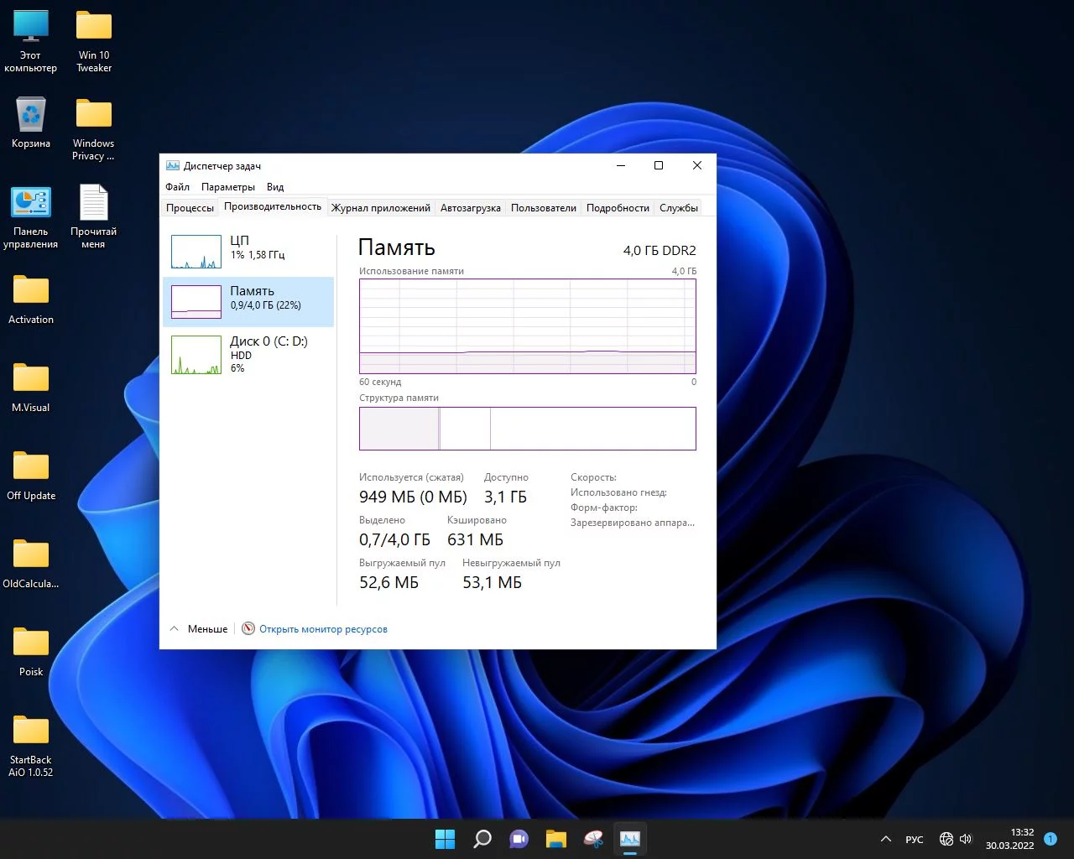The height and width of the screenshot is (859, 1074).
Task: Switch to the Процессы tab
Action: pos(190,208)
